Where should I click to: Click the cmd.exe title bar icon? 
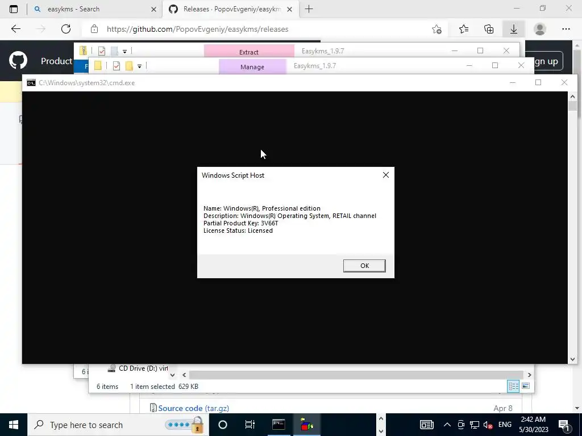[x=31, y=83]
